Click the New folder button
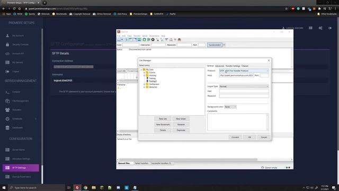Viewport: 339px width, 191px height. pyautogui.click(x=181, y=119)
